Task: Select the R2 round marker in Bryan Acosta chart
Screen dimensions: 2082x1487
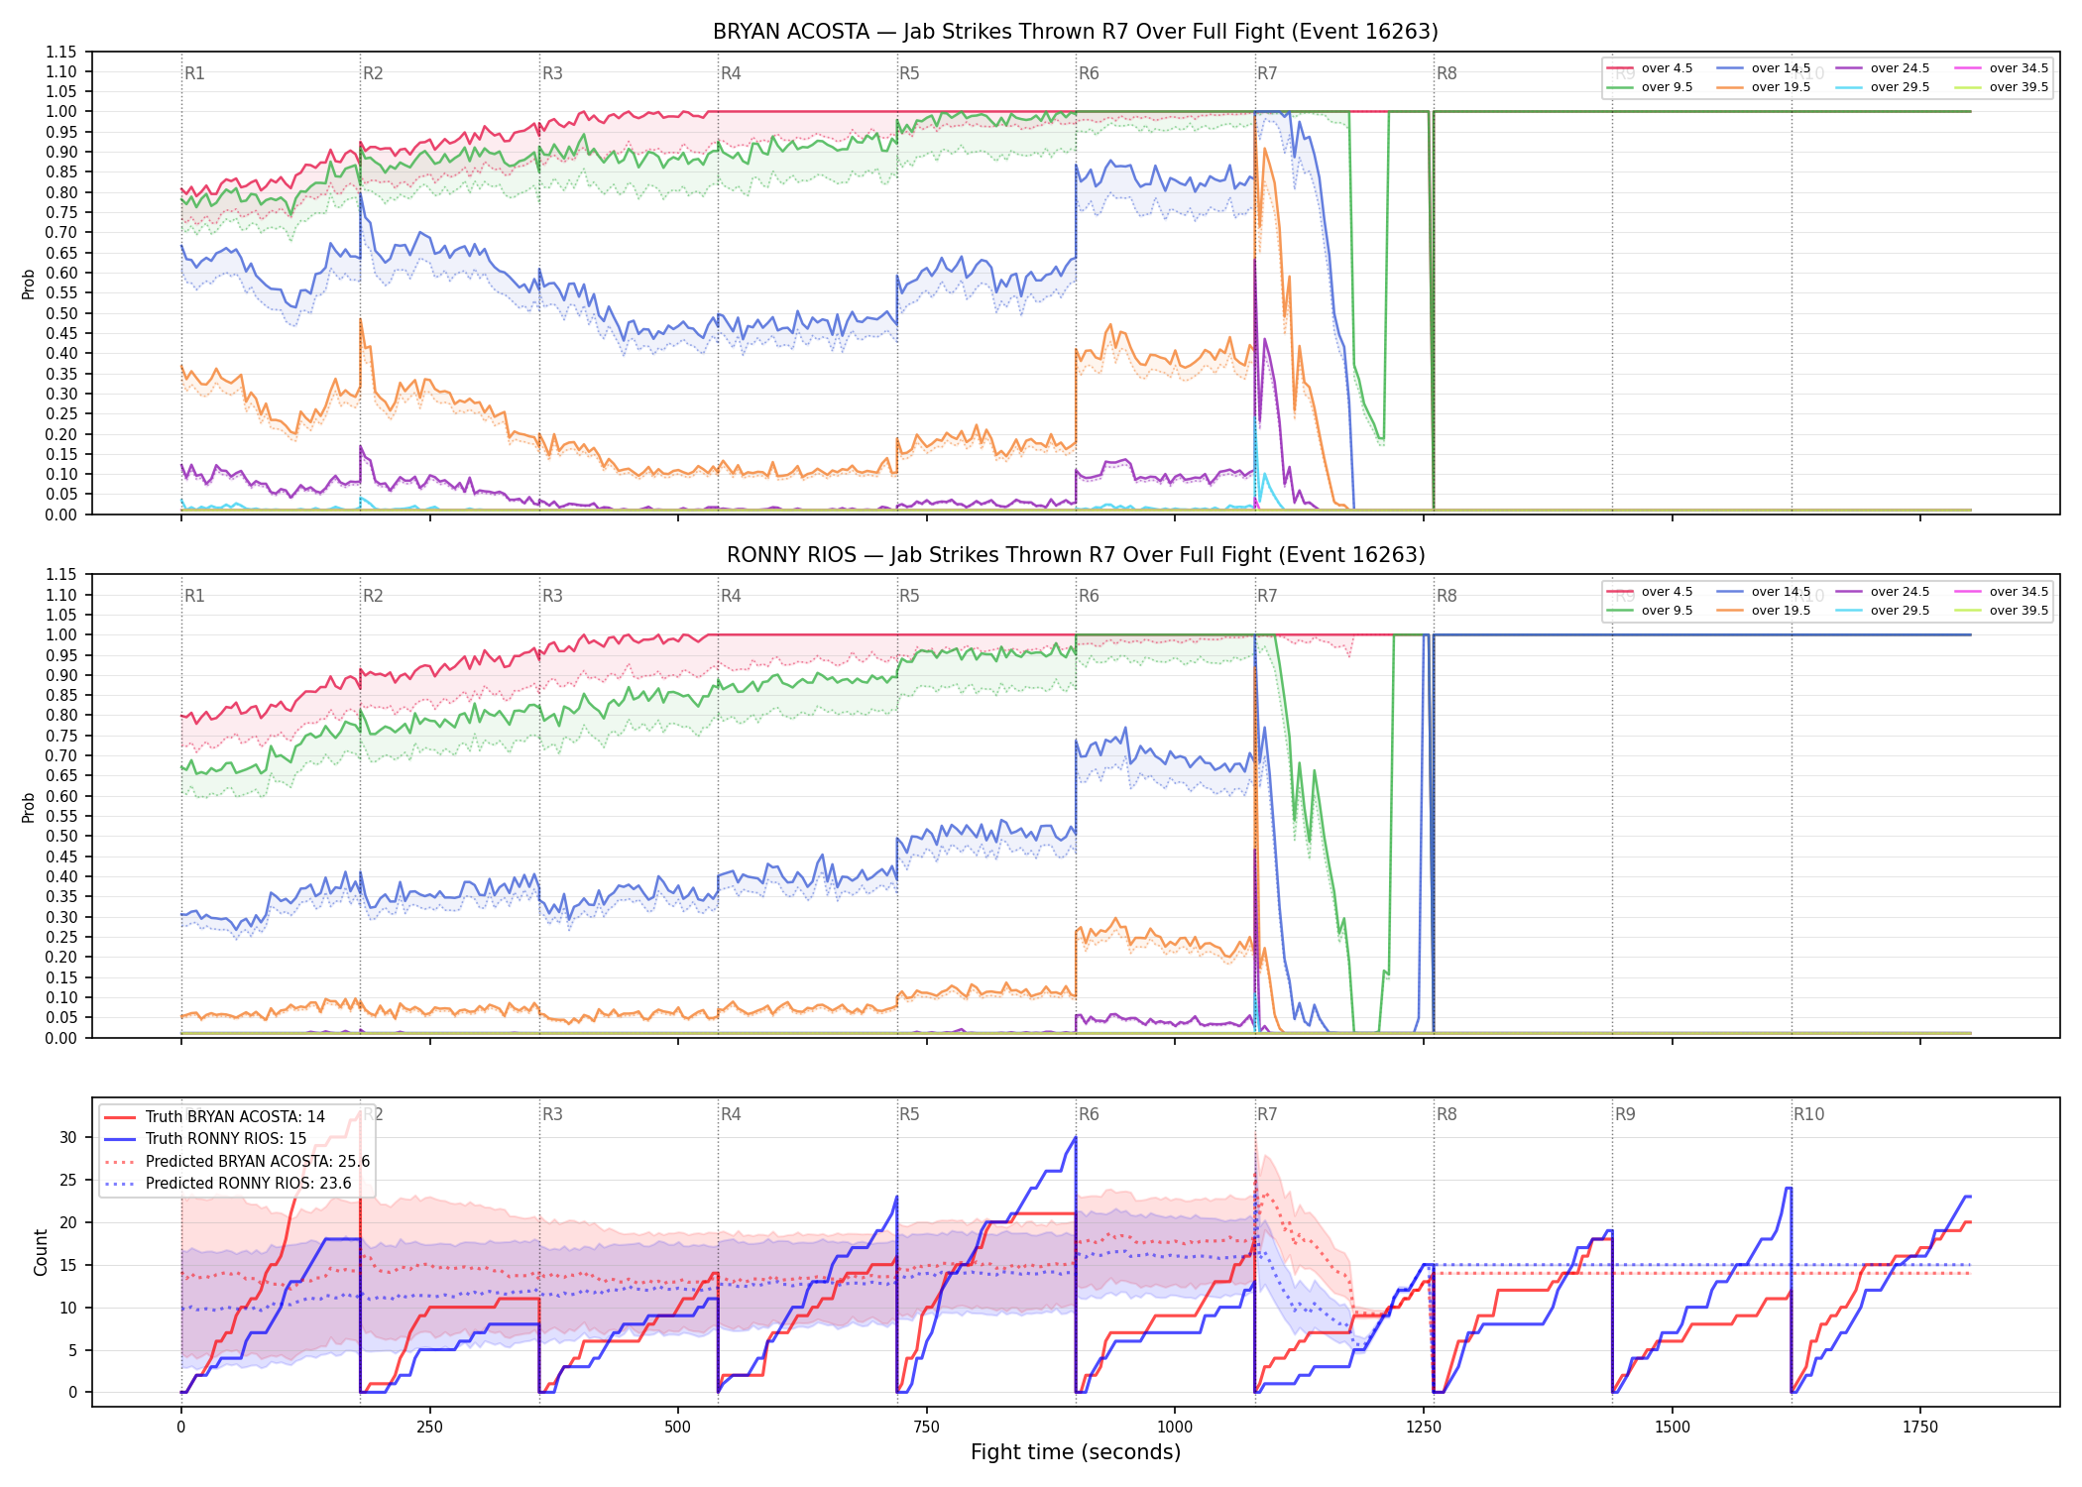Action: pyautogui.click(x=373, y=73)
